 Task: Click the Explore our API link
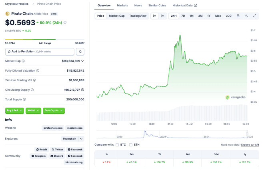coord(250,145)
